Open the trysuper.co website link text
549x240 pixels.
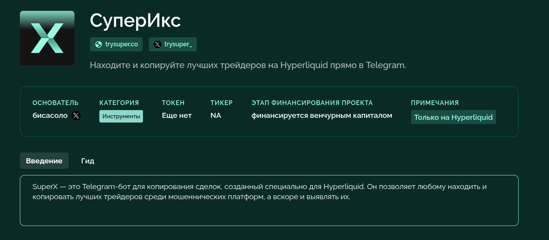pyautogui.click(x=122, y=44)
